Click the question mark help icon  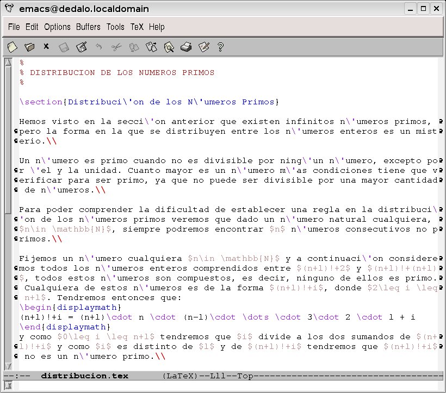(220, 47)
